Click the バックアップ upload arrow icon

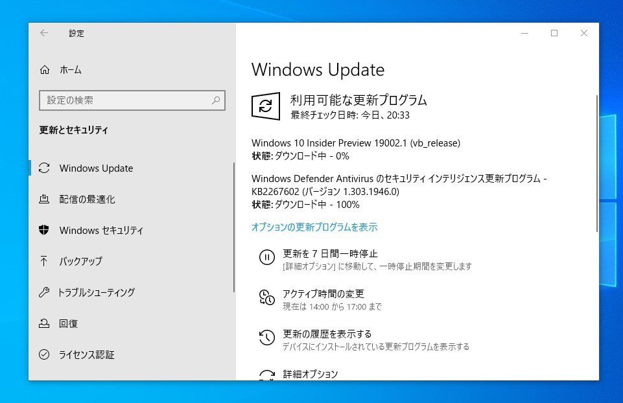(x=43, y=261)
